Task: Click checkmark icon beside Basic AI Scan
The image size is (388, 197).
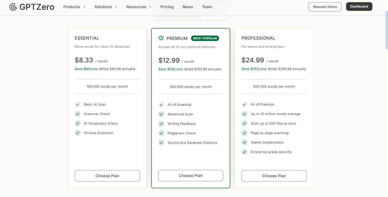Action: pos(78,104)
